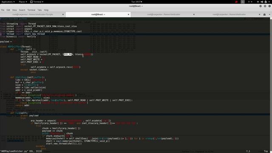Click 'global payload' line

tap(29, 116)
